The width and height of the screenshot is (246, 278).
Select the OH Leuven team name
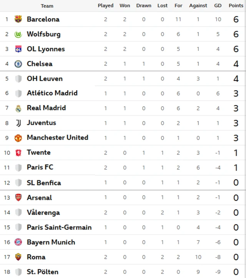pyautogui.click(x=45, y=79)
